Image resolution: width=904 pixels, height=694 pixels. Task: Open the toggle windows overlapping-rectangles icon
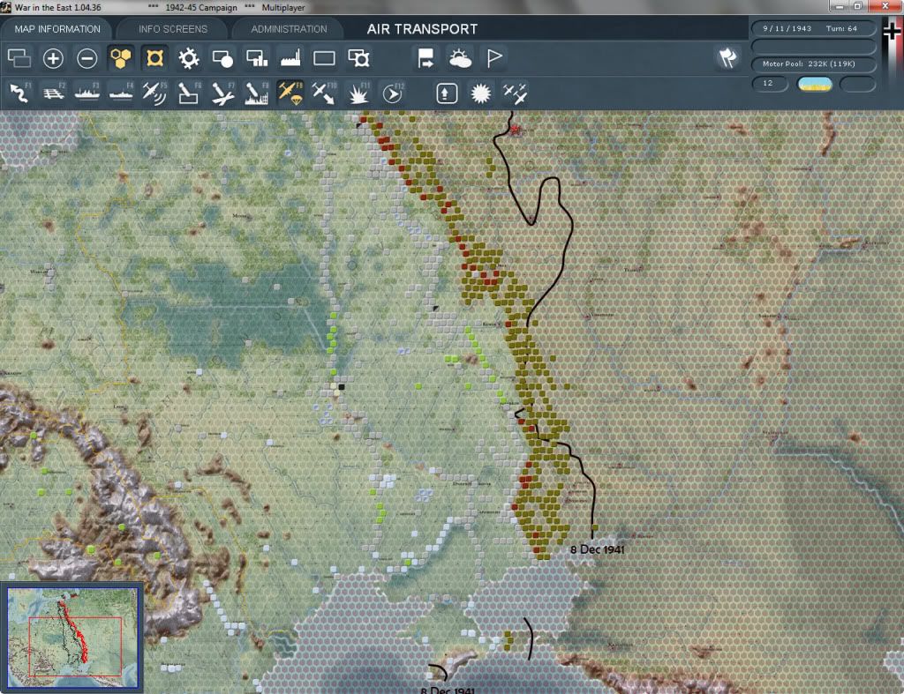tap(19, 58)
